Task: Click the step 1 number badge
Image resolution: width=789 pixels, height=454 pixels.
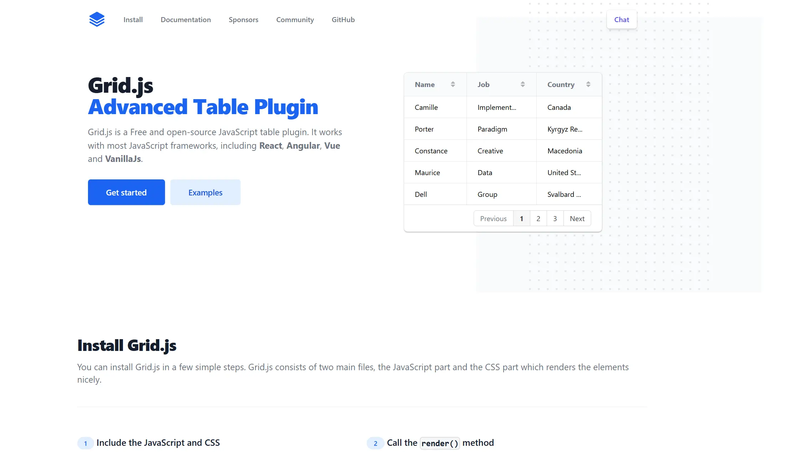Action: [x=86, y=443]
